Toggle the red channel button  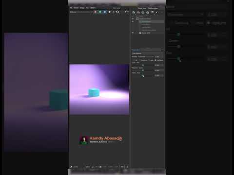[96, 12]
